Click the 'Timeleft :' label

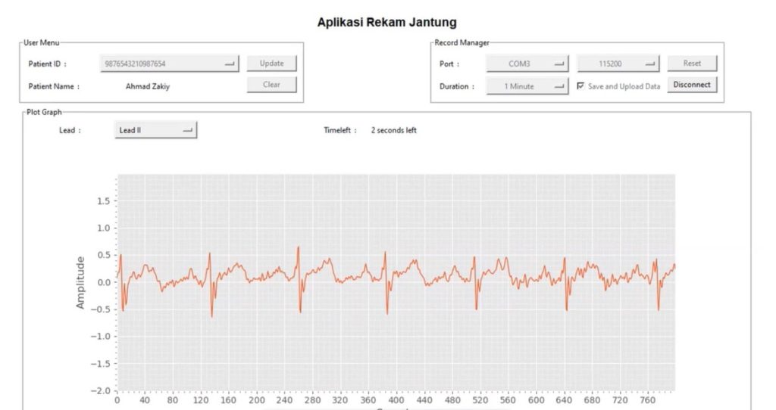(x=340, y=130)
